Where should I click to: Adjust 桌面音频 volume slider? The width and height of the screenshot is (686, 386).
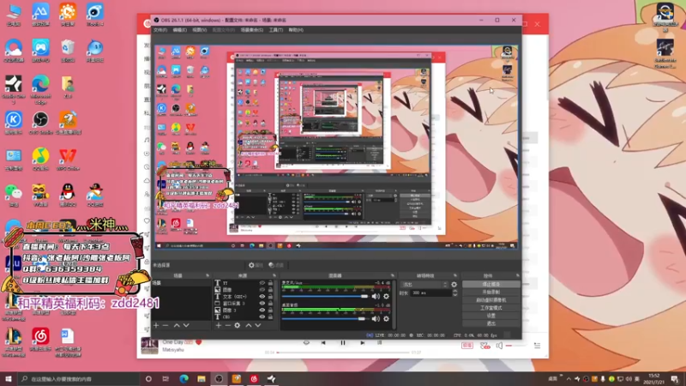coord(325,318)
